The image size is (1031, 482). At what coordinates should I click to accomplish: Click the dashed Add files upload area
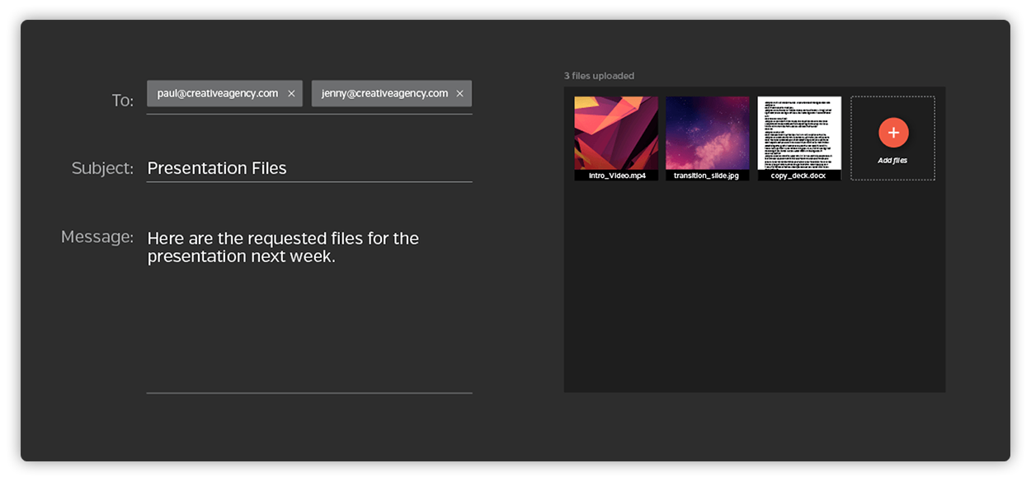coord(893,137)
